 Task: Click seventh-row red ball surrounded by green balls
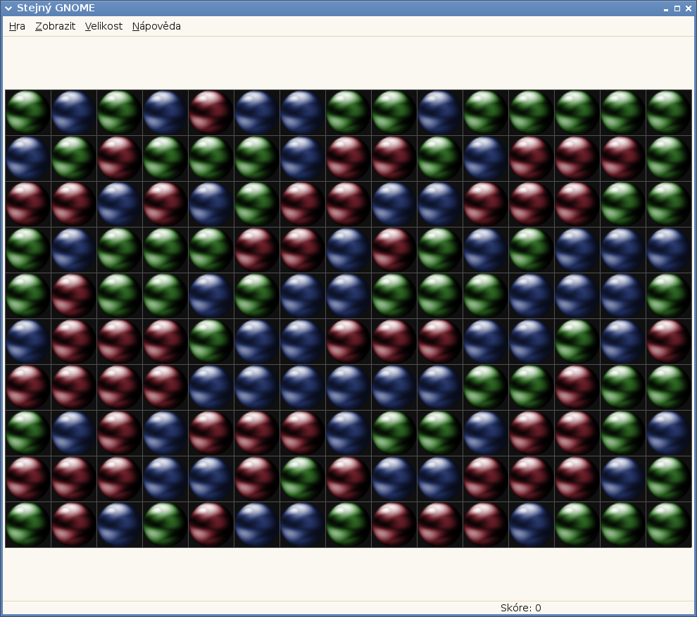pyautogui.click(x=577, y=387)
